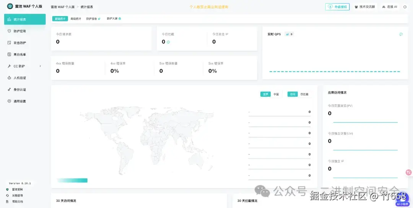The height and width of the screenshot is (208, 413).
Task: Click the gear icon for 通用设置
Action: tap(9, 101)
